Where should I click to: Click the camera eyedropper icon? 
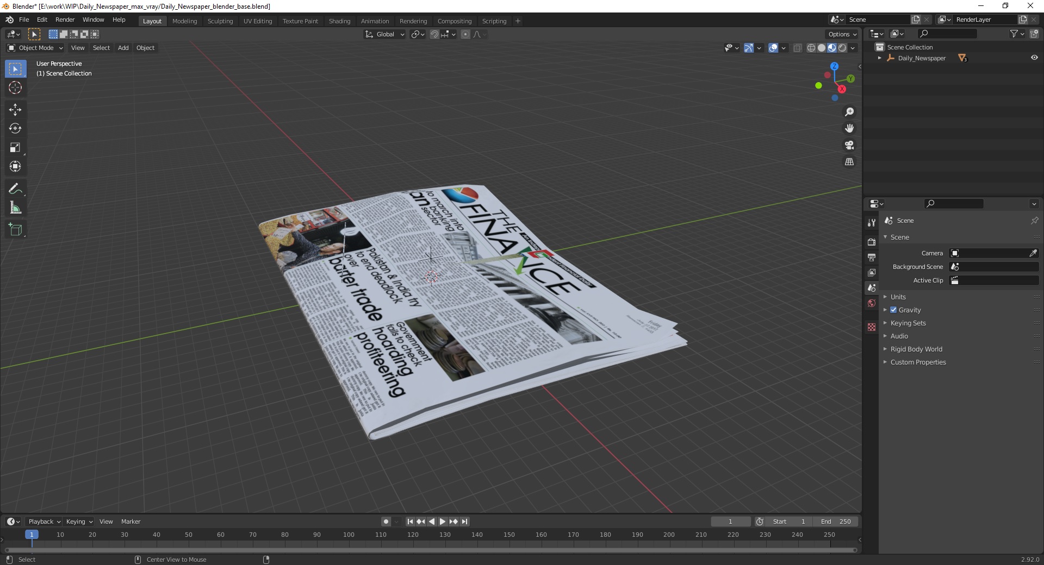1033,253
